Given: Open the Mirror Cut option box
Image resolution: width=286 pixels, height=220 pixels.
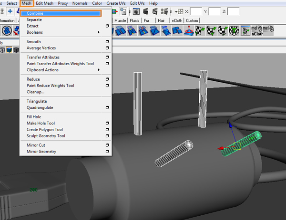Looking at the screenshot, I should click(x=107, y=145).
